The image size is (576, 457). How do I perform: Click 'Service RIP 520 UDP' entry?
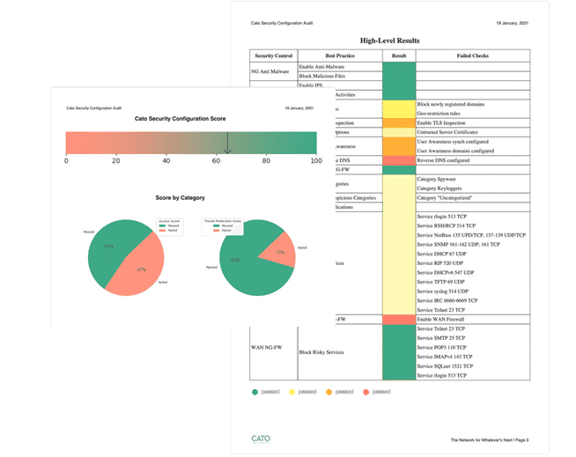tap(440, 263)
